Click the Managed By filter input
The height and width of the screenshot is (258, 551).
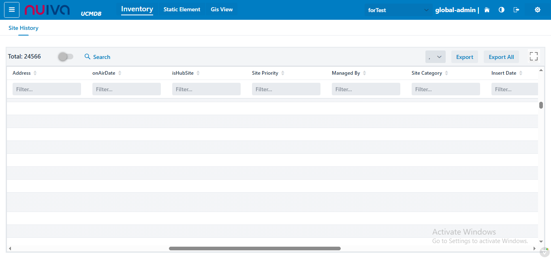[x=366, y=89]
